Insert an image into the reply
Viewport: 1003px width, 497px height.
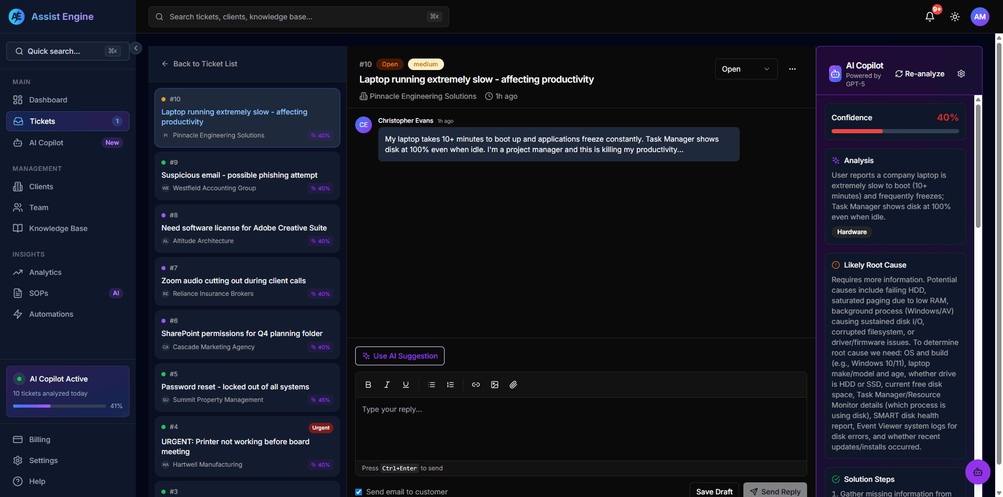click(495, 385)
